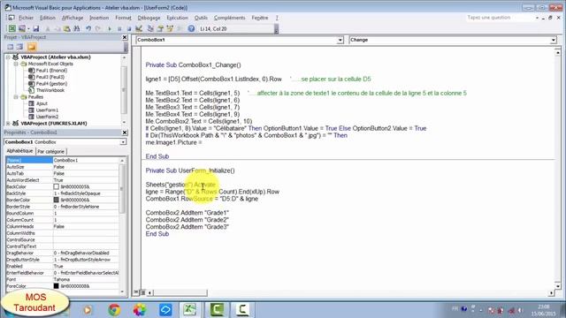Collapse the VBAProject (Atelier vba.xlsm) node
Viewport: 566px width, 318px height.
coord(8,57)
